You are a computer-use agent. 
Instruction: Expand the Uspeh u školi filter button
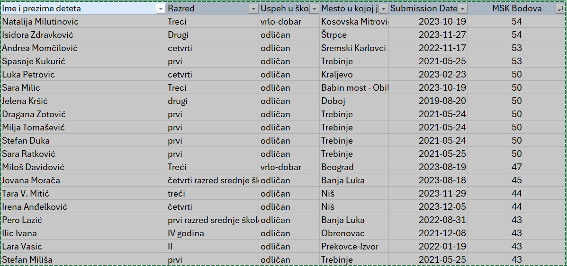pos(314,9)
